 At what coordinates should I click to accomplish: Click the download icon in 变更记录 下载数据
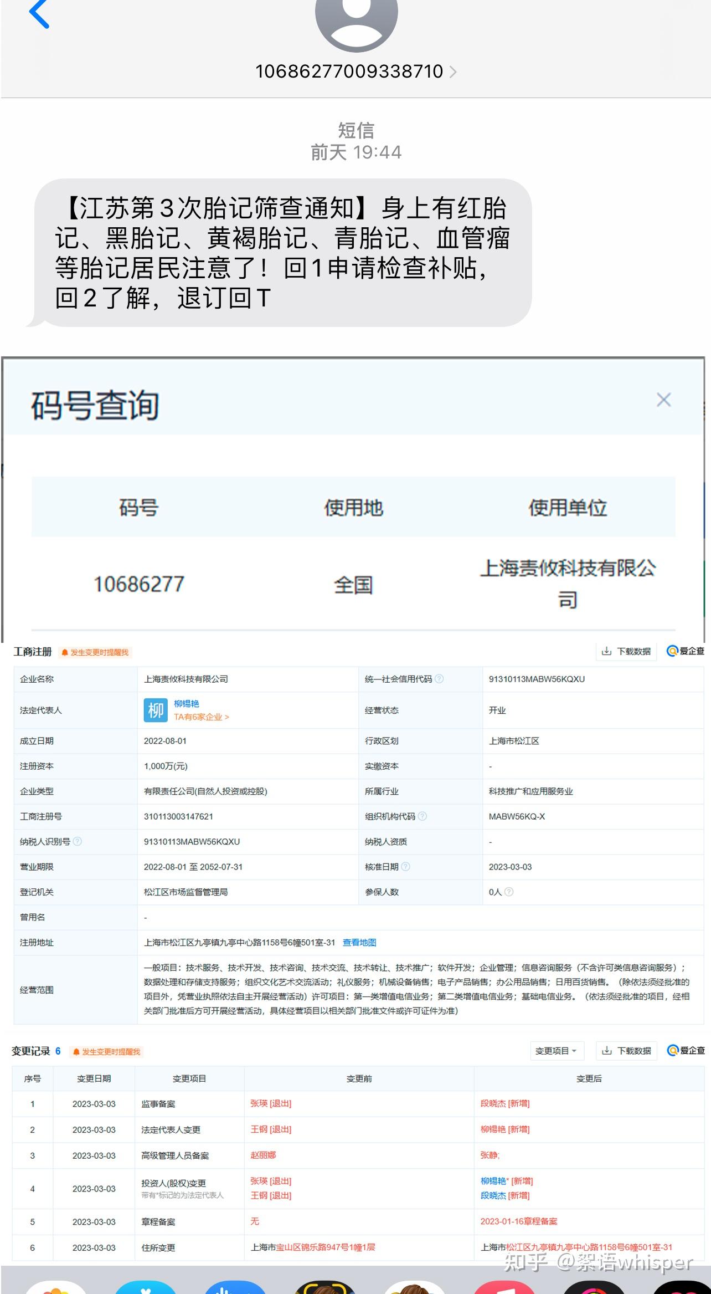click(x=607, y=1051)
